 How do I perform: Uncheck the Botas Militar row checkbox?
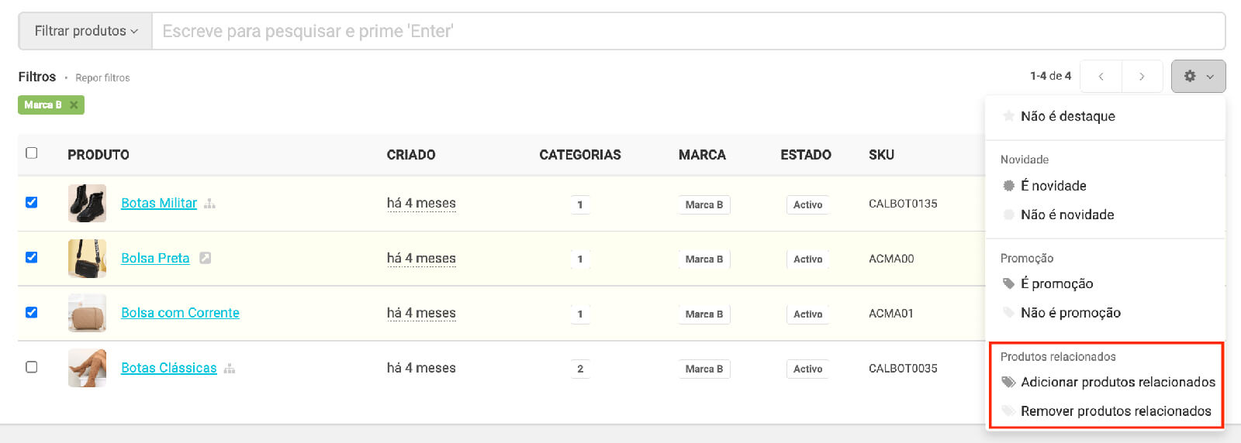[x=32, y=202]
